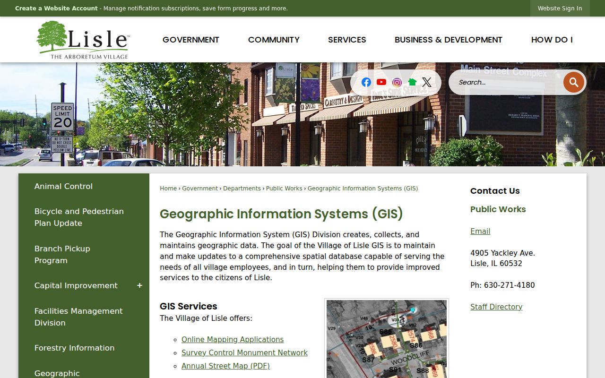Click the Email link under Contact Us
The width and height of the screenshot is (605, 378).
(480, 231)
